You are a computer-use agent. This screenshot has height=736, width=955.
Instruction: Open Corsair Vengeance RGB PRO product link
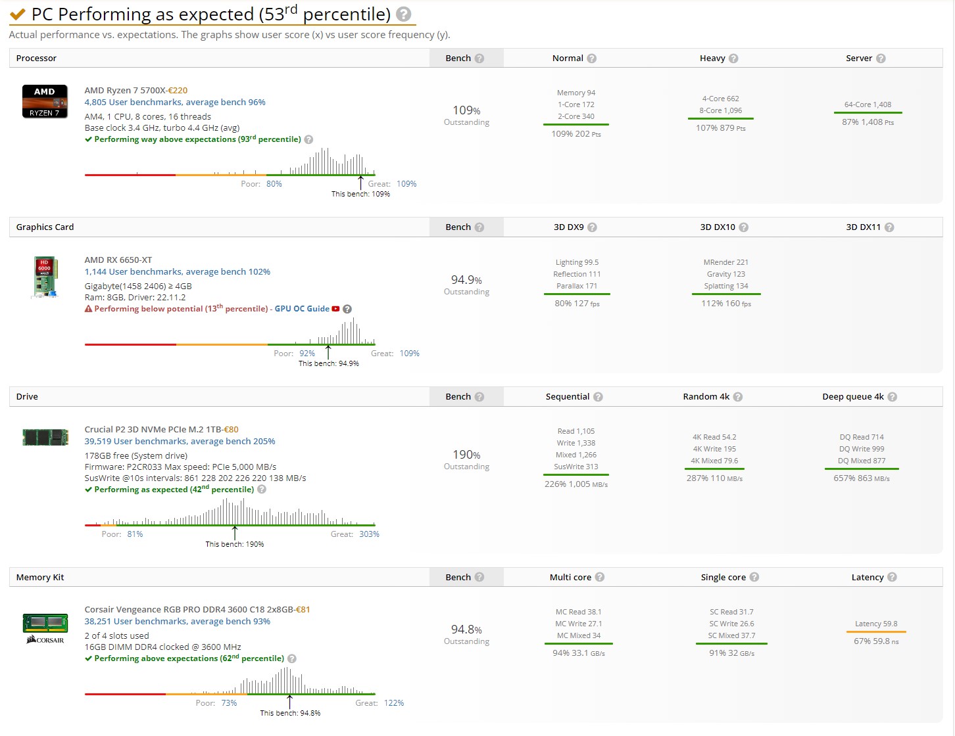pyautogui.click(x=189, y=610)
